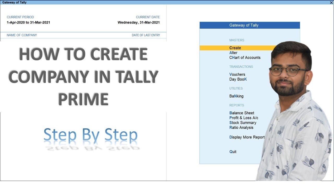Close the Gateway of Tally window
The height and width of the screenshot is (188, 334).
(x=331, y=2)
